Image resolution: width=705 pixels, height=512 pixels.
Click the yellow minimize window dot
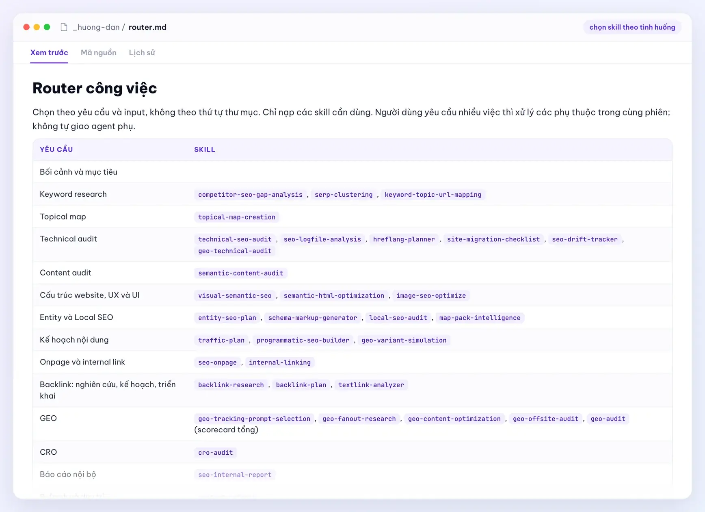point(37,27)
